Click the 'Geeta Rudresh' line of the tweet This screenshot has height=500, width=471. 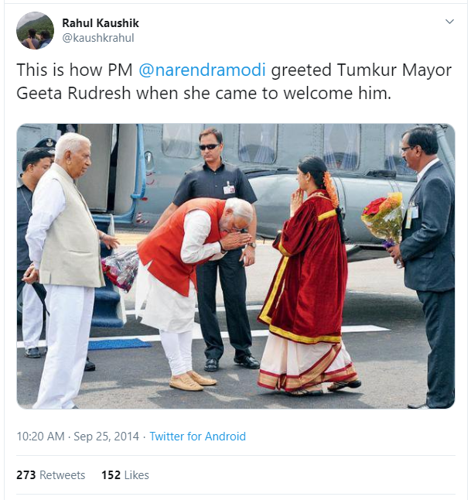(203, 94)
